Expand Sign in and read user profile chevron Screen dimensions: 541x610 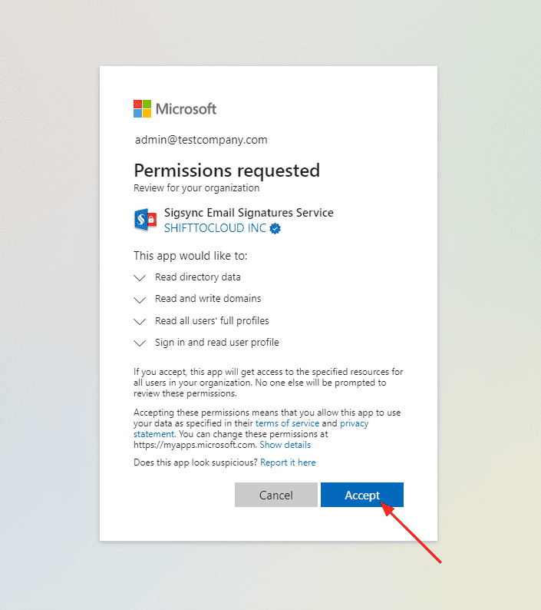point(140,343)
